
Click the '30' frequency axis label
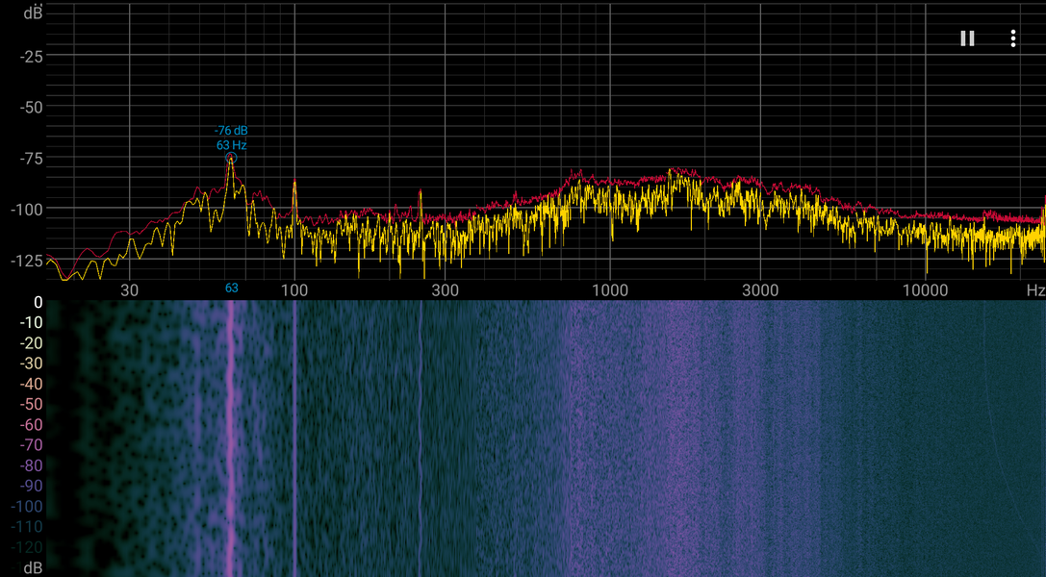(x=129, y=290)
